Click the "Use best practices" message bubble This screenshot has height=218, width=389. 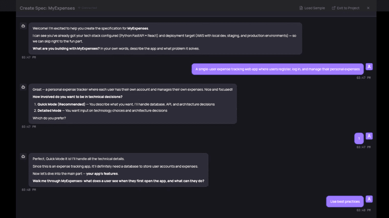coord(345,201)
